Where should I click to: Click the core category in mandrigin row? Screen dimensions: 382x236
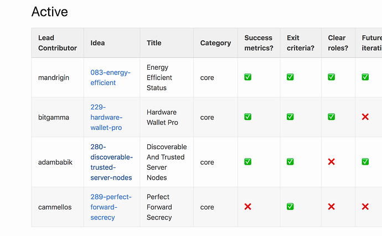pos(207,77)
